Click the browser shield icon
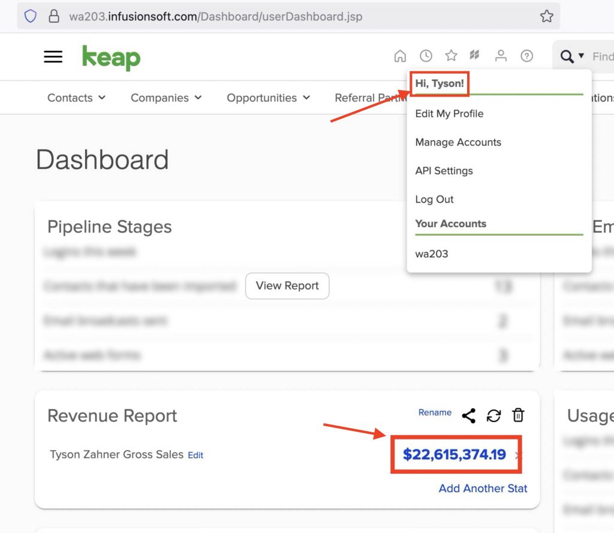 click(31, 16)
